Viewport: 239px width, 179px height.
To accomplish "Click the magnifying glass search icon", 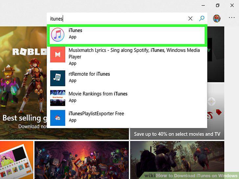I will pos(202,18).
